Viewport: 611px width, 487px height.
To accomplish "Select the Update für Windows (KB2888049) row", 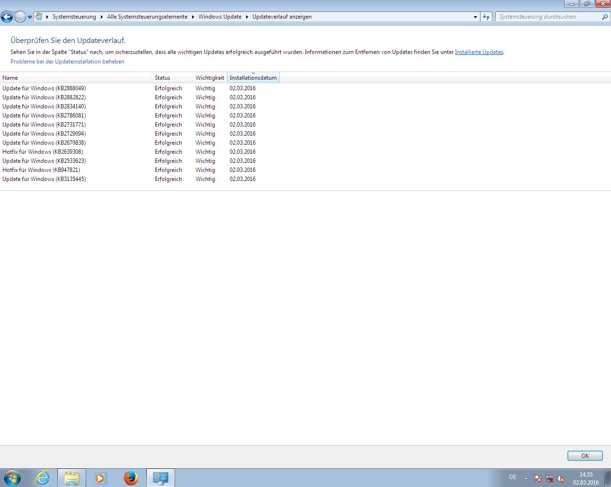I will pyautogui.click(x=44, y=88).
